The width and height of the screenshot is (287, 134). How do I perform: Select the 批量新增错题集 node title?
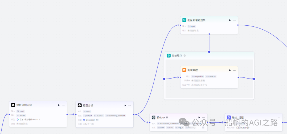tap(196, 20)
